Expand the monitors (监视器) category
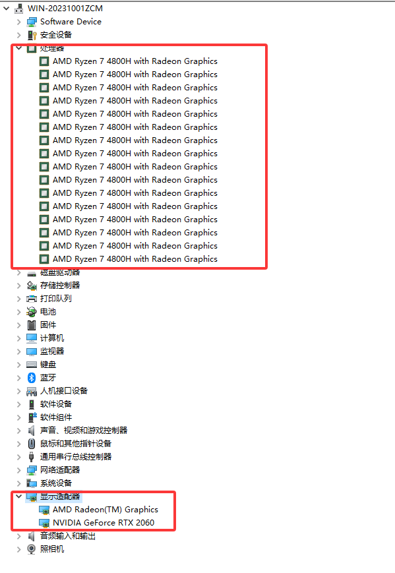 (x=19, y=351)
